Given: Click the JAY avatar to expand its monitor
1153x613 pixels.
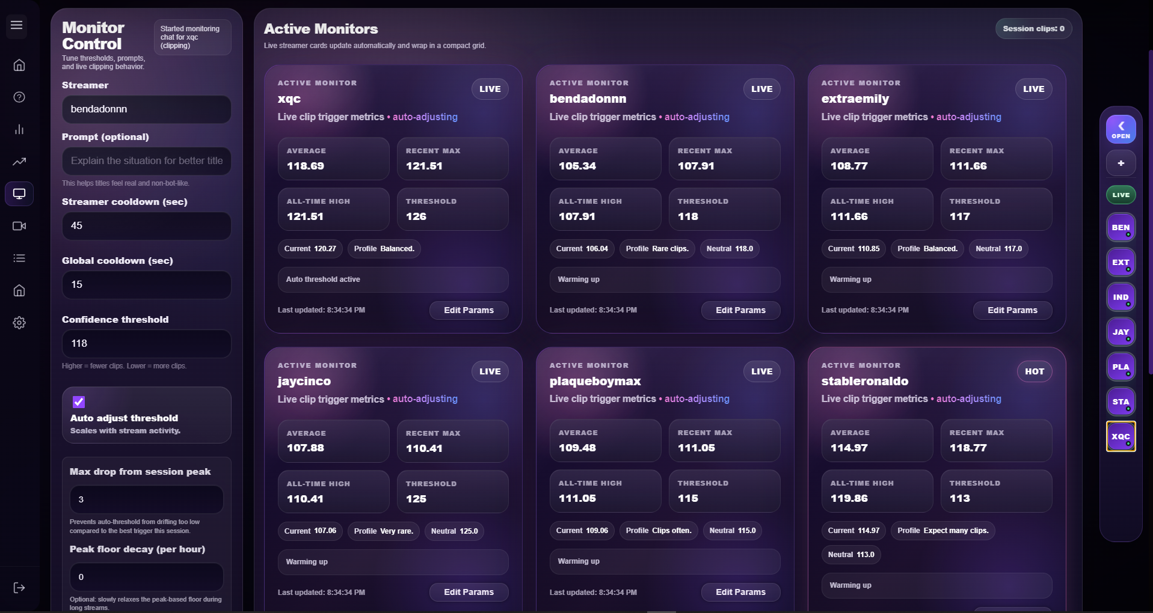Looking at the screenshot, I should [x=1121, y=332].
